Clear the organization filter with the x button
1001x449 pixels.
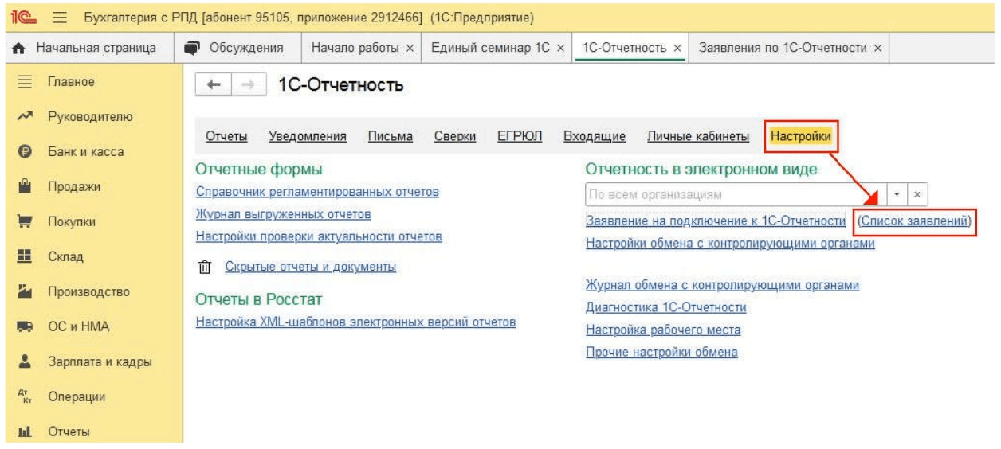click(x=918, y=194)
